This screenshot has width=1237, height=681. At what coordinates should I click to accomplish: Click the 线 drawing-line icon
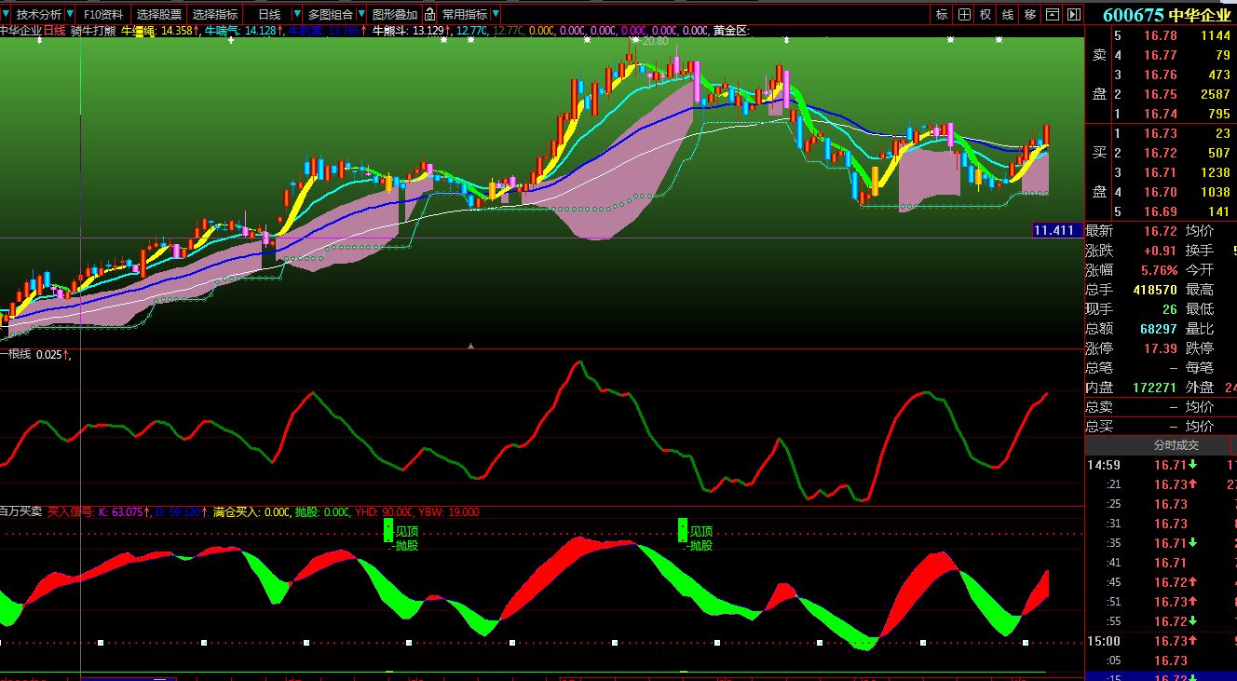1008,14
